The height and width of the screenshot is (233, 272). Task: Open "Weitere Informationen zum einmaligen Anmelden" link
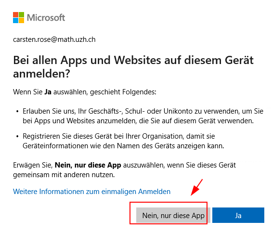click(x=92, y=192)
